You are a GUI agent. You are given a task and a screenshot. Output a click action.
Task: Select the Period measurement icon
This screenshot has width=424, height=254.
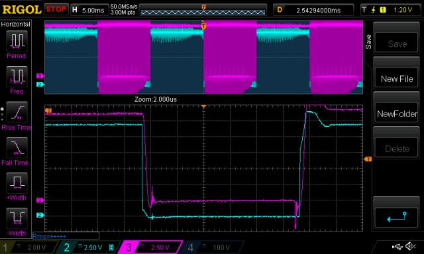(x=17, y=41)
